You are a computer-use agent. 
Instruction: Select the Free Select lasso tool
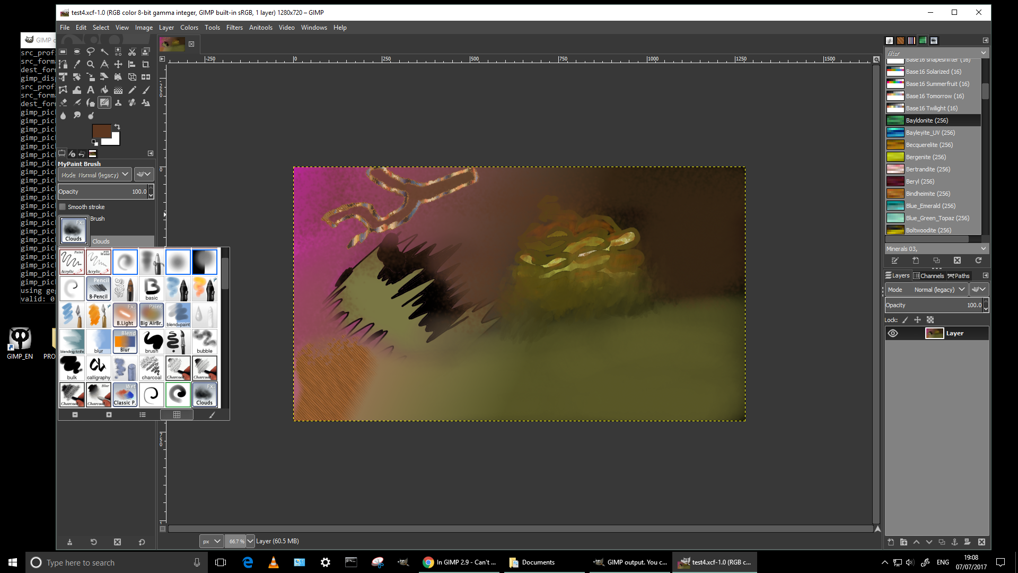click(91, 51)
